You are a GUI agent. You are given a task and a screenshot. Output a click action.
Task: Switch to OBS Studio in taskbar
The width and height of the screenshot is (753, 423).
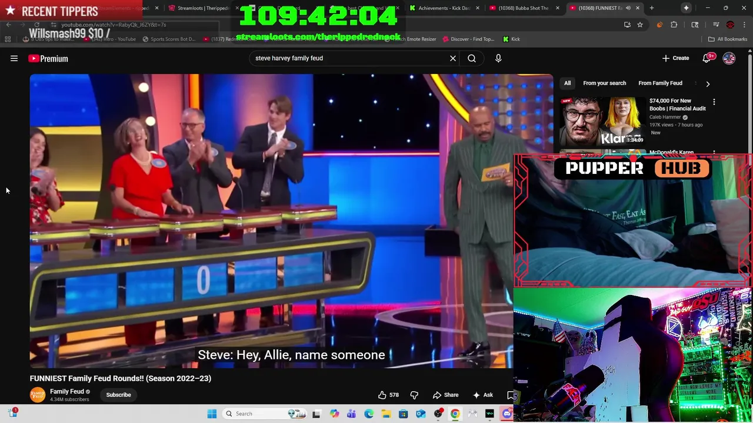tap(438, 414)
